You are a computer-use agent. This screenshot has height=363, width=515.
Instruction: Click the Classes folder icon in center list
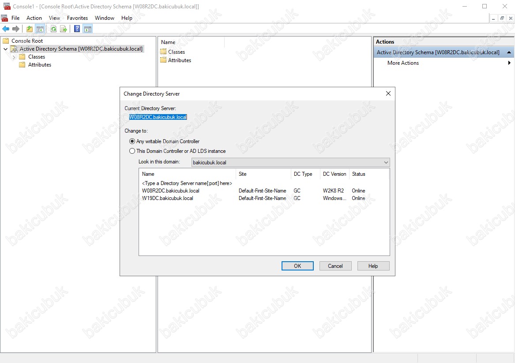pyautogui.click(x=164, y=52)
